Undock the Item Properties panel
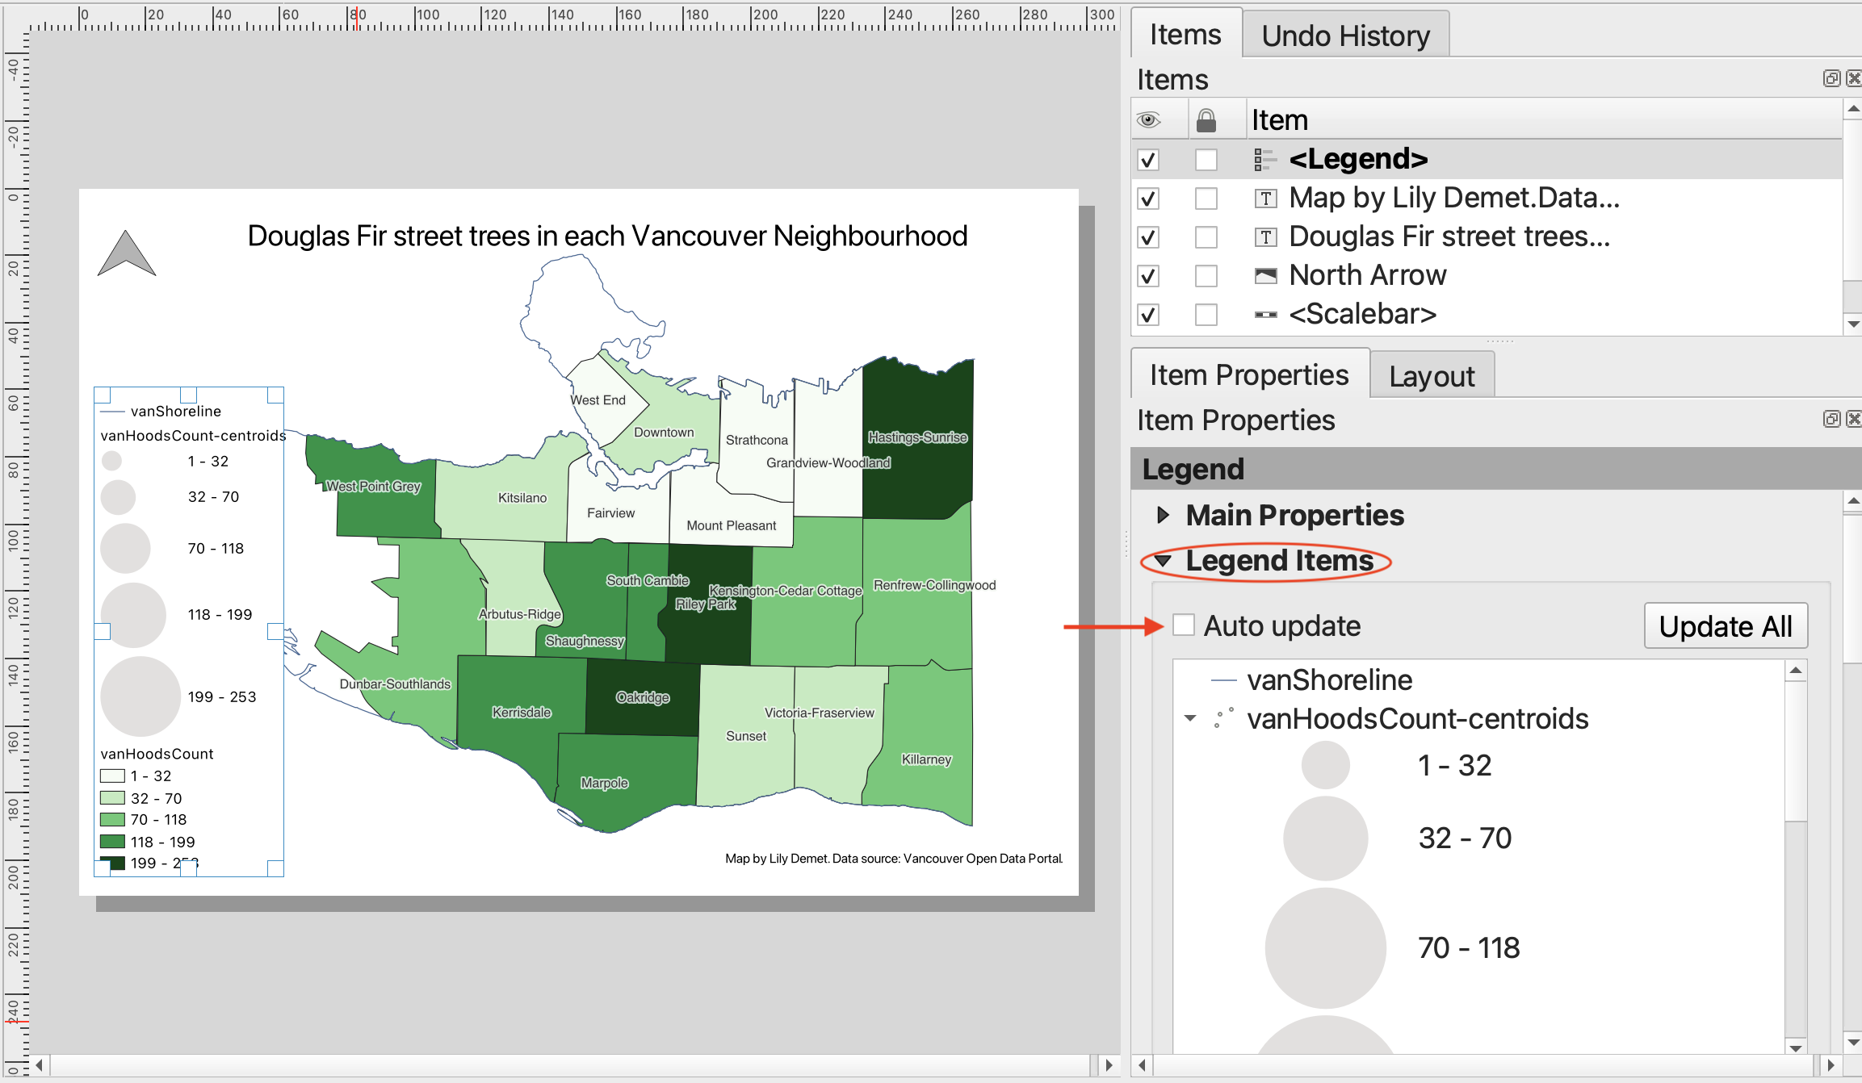 point(1831,419)
